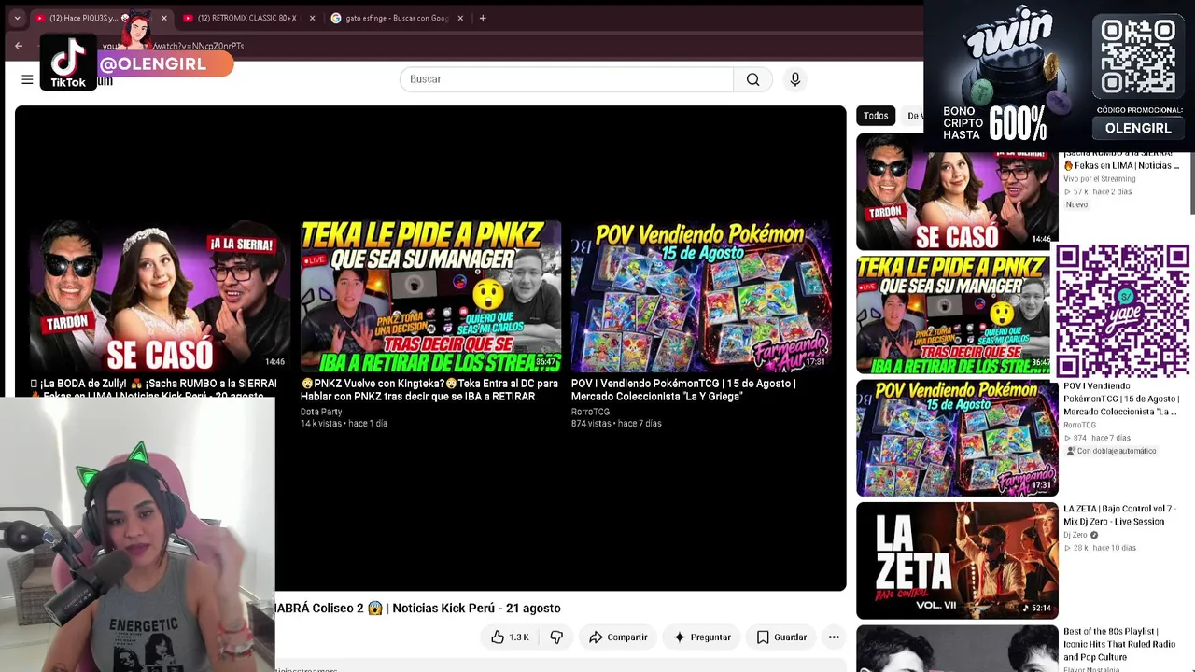The height and width of the screenshot is (672, 1195).
Task: Select the Todos filter chip
Action: click(x=876, y=116)
